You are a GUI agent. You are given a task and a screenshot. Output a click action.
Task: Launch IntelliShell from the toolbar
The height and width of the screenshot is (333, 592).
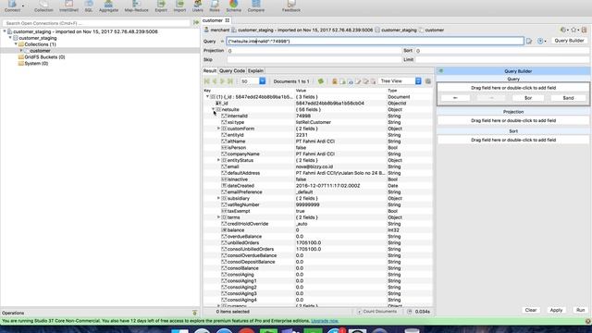[68, 6]
